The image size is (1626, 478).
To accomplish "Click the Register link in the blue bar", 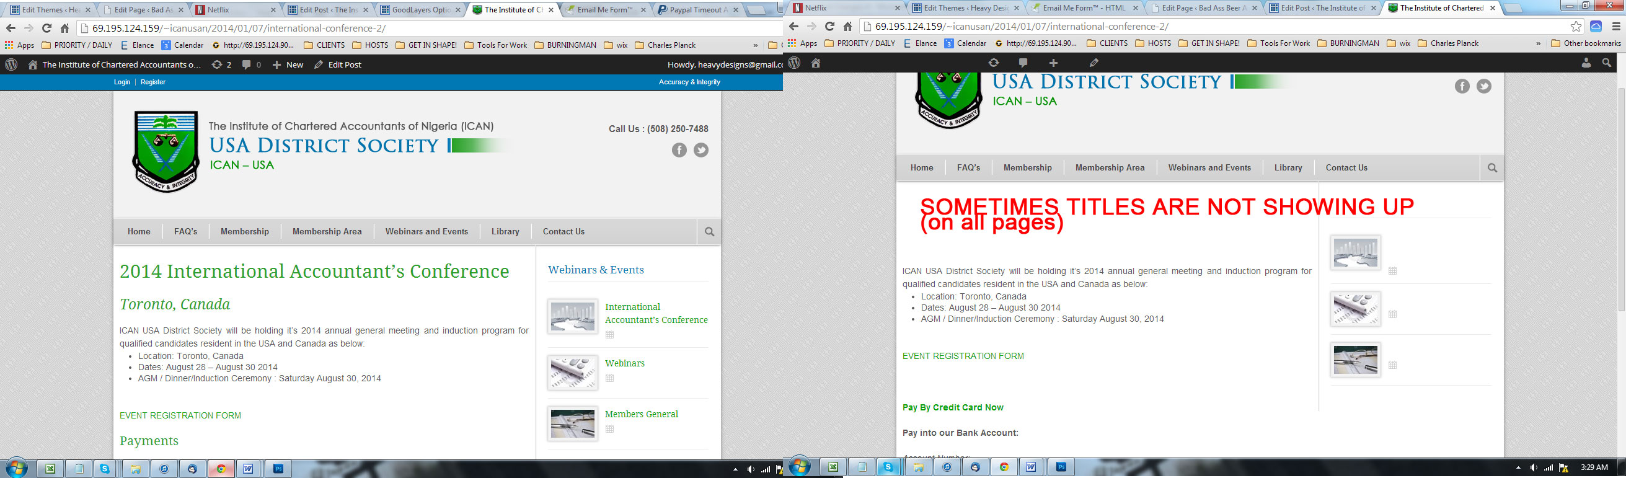I will pyautogui.click(x=152, y=82).
